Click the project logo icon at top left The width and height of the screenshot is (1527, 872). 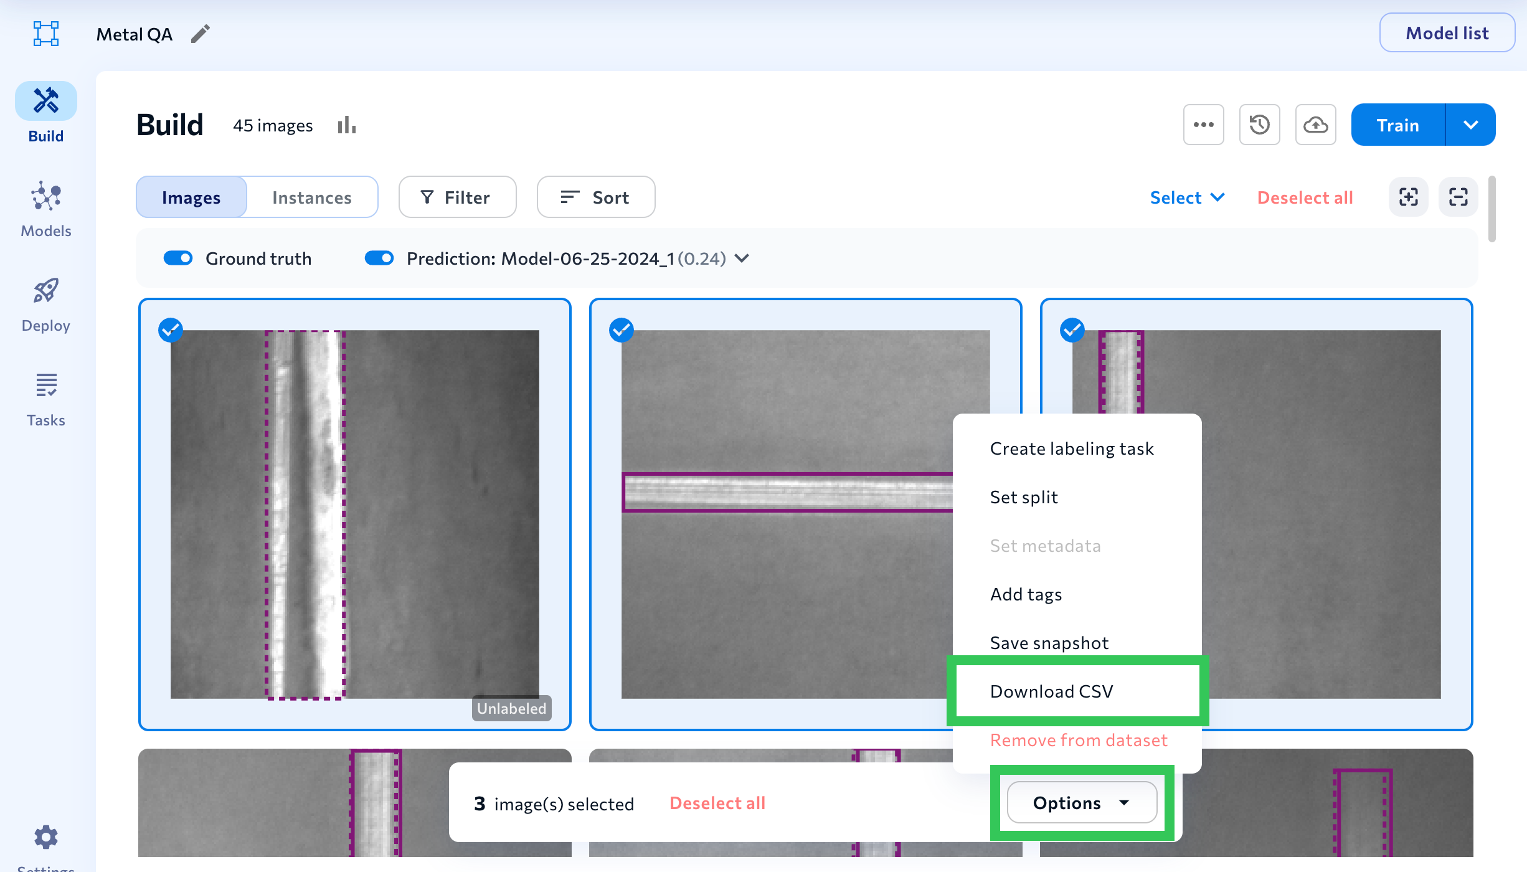coord(46,34)
